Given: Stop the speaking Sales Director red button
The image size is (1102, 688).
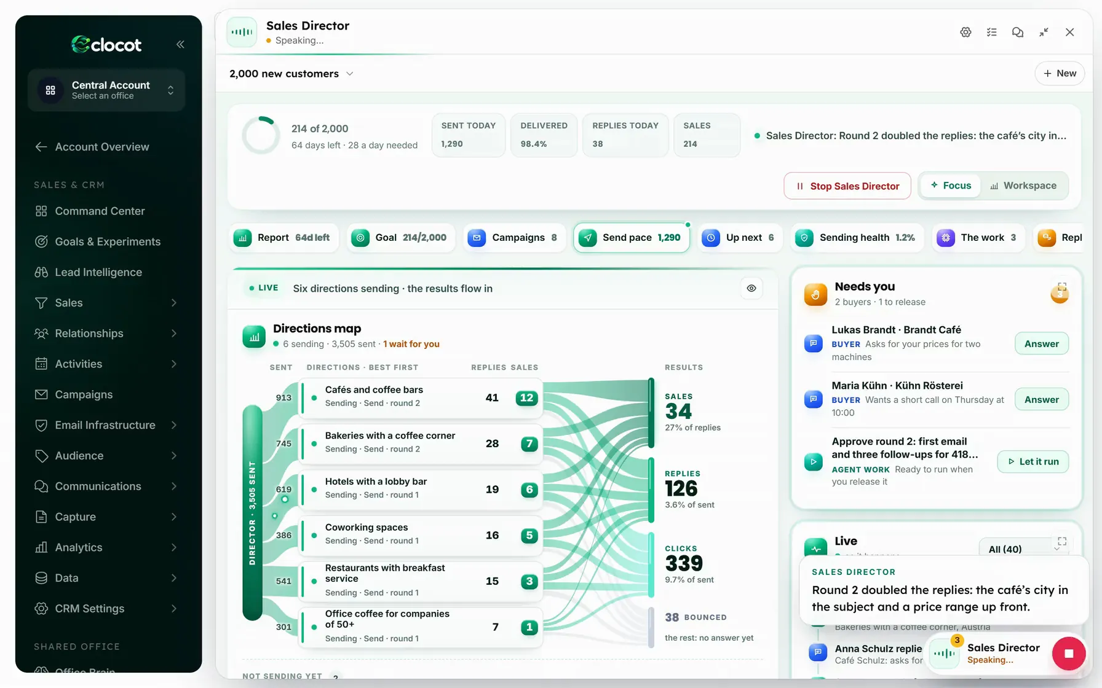Looking at the screenshot, I should pyautogui.click(x=1069, y=654).
